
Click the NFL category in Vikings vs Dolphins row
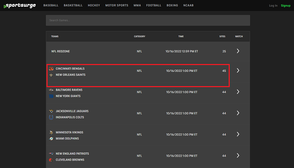pos(139,135)
